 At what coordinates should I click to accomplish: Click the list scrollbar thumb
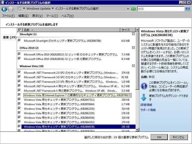[x=137, y=61]
